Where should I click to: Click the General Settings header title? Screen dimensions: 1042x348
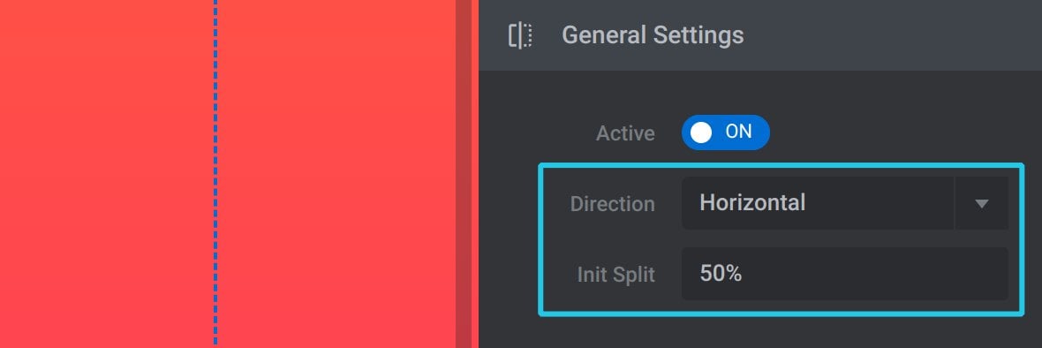pyautogui.click(x=653, y=34)
